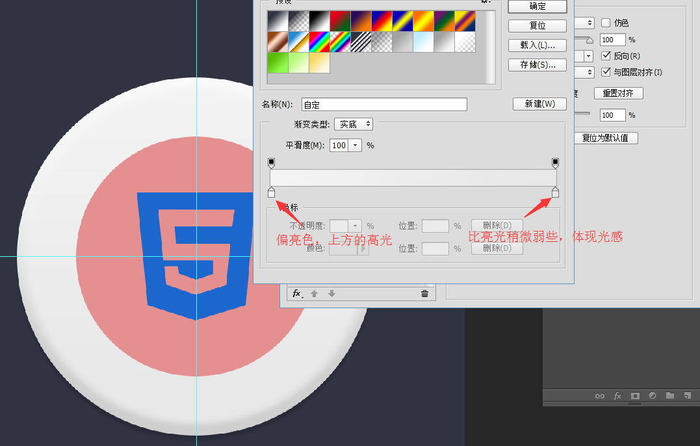Create a new group with the folder icon

coord(670,395)
